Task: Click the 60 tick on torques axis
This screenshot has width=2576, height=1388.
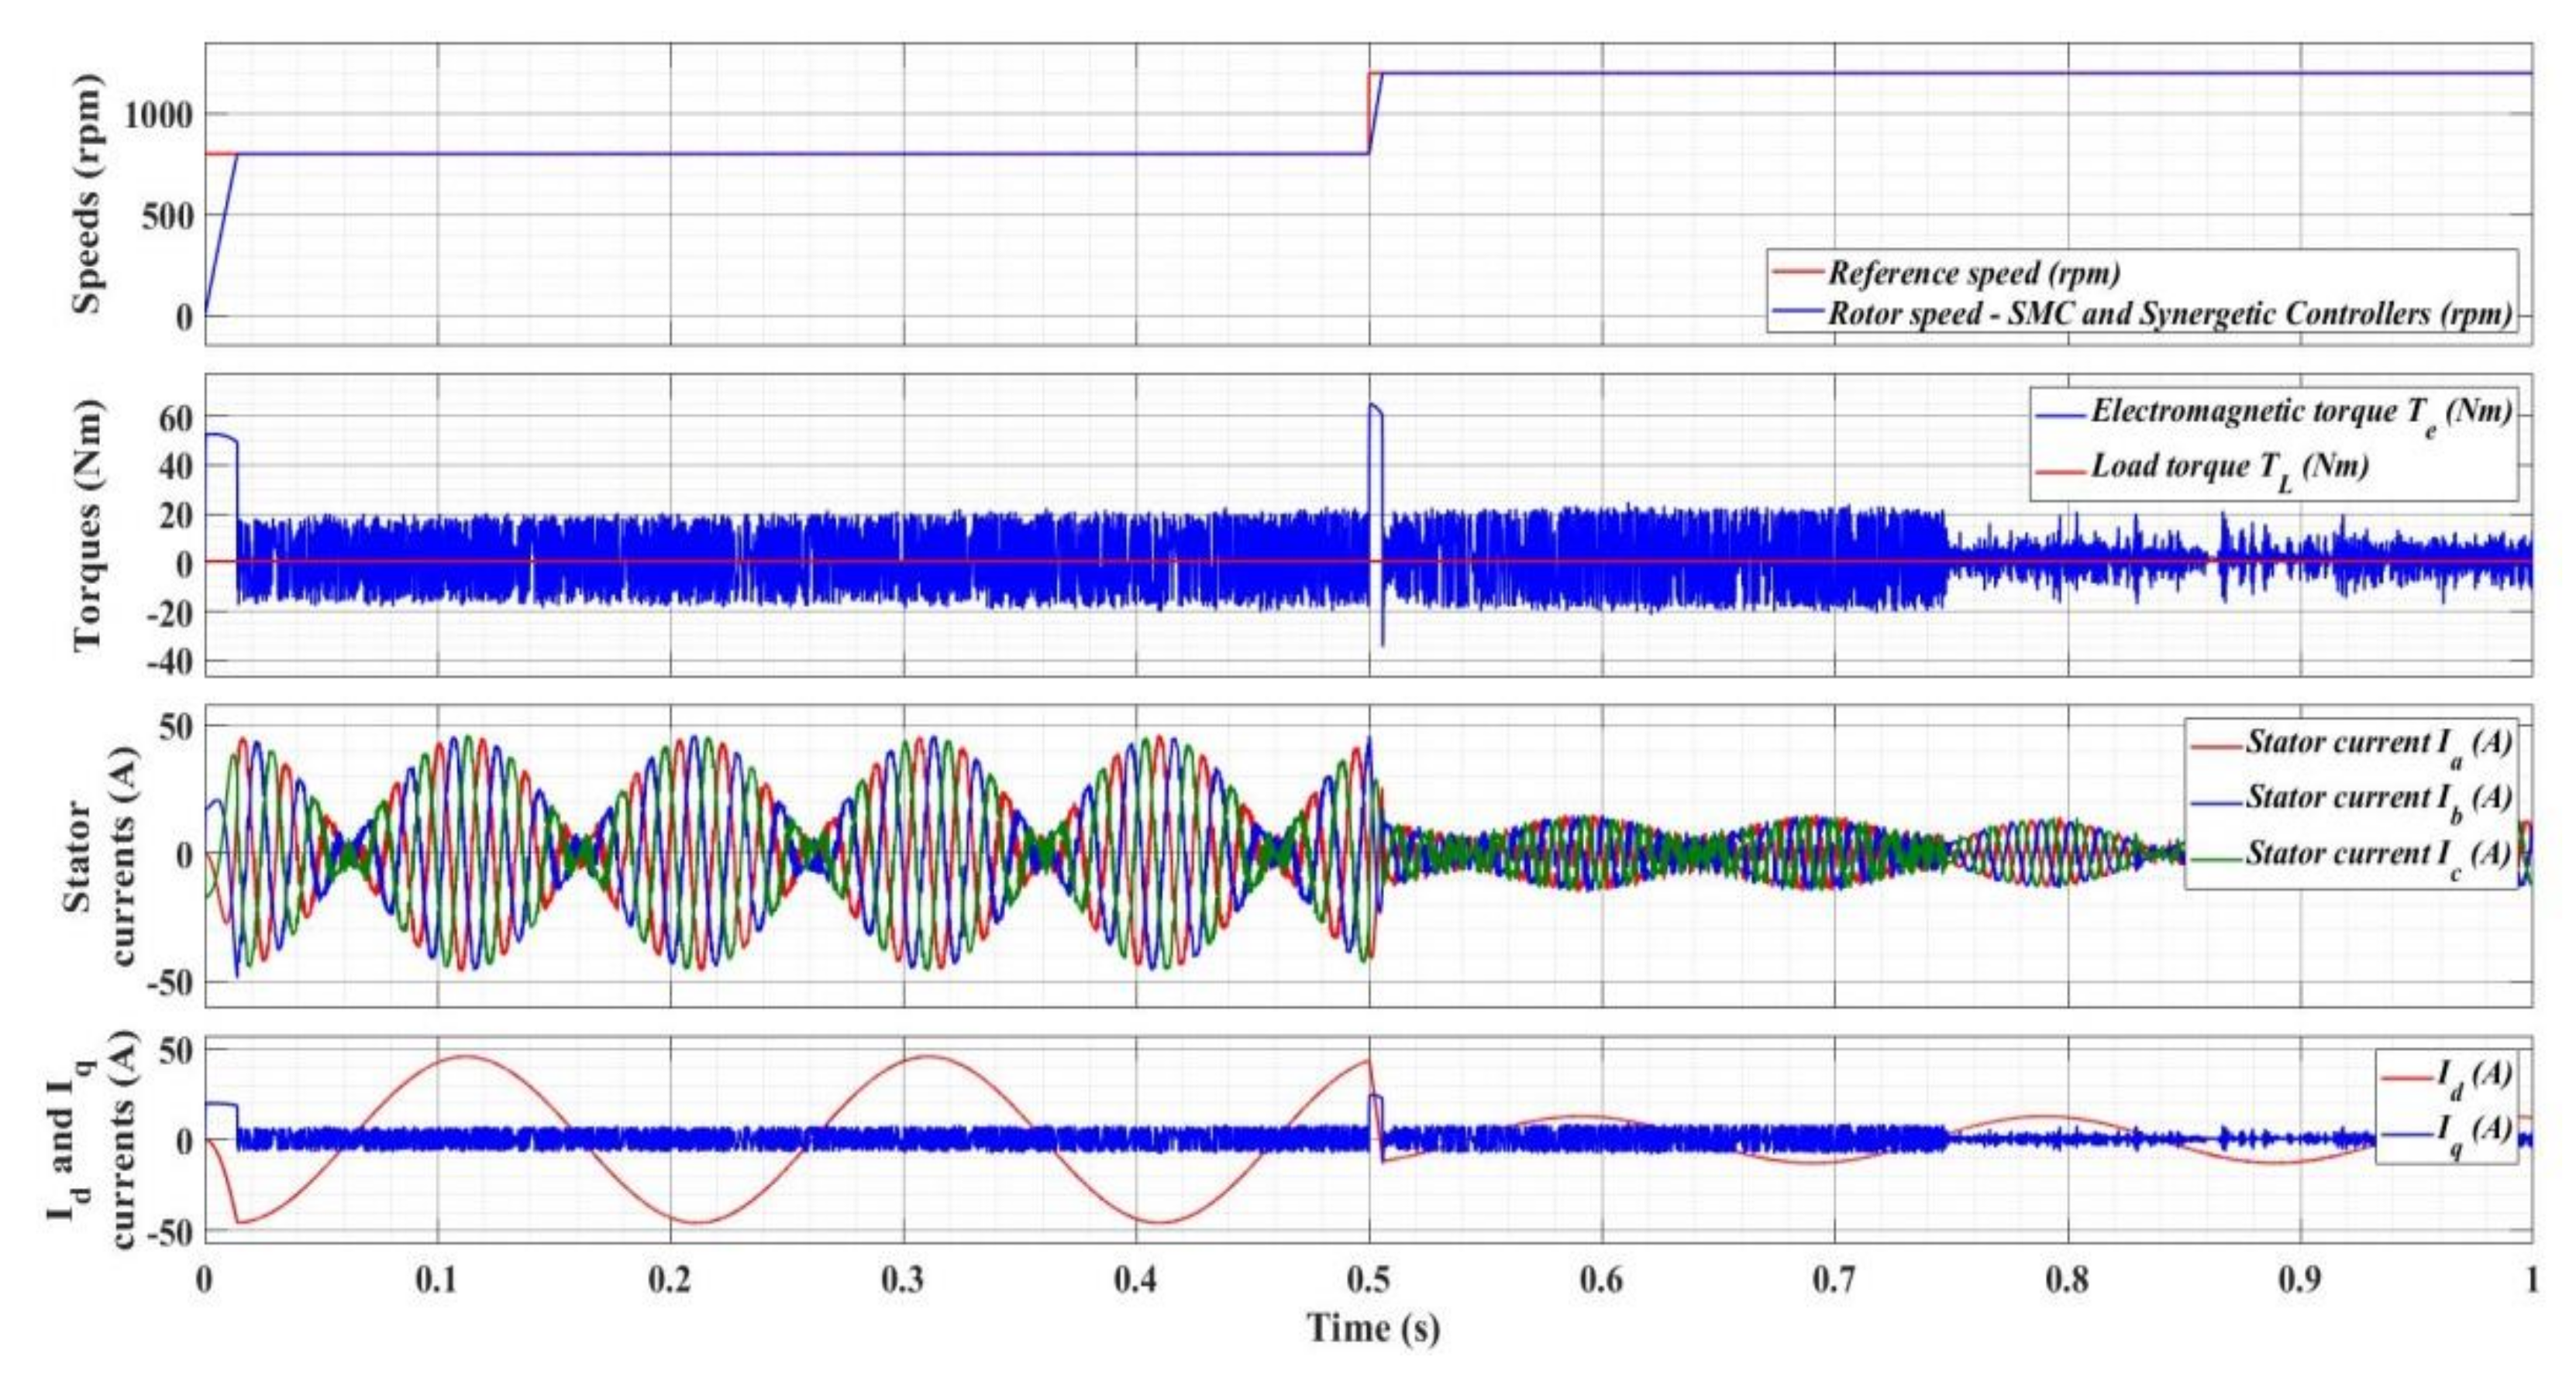Action: 174,417
